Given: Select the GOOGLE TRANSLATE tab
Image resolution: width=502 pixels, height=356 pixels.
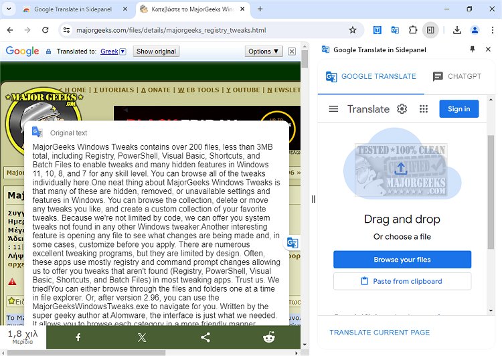Looking at the screenshot, I should click(x=371, y=76).
